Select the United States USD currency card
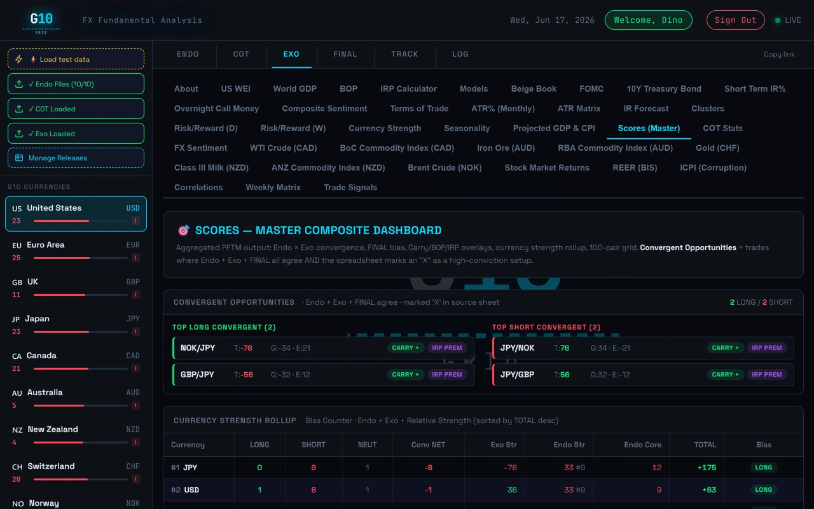This screenshot has width=814, height=509. 76,214
